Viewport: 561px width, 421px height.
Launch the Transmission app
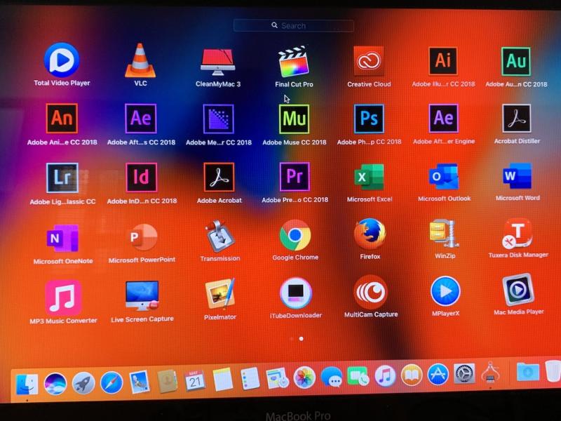pos(219,236)
